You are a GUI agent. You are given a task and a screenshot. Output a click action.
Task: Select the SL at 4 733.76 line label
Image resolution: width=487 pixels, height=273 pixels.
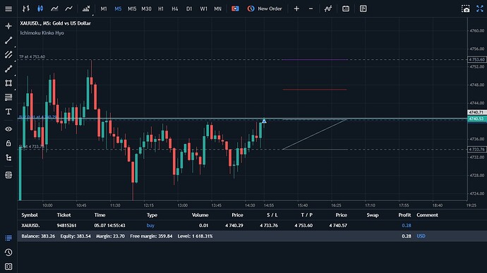31,146
